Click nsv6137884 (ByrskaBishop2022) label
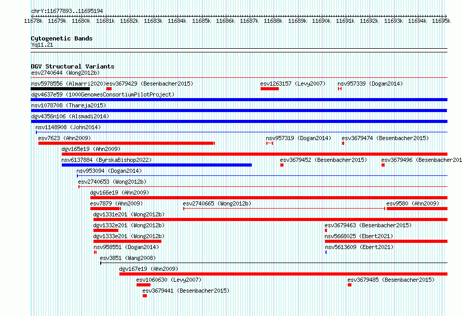The width and height of the screenshot is (462, 316). pos(106,160)
